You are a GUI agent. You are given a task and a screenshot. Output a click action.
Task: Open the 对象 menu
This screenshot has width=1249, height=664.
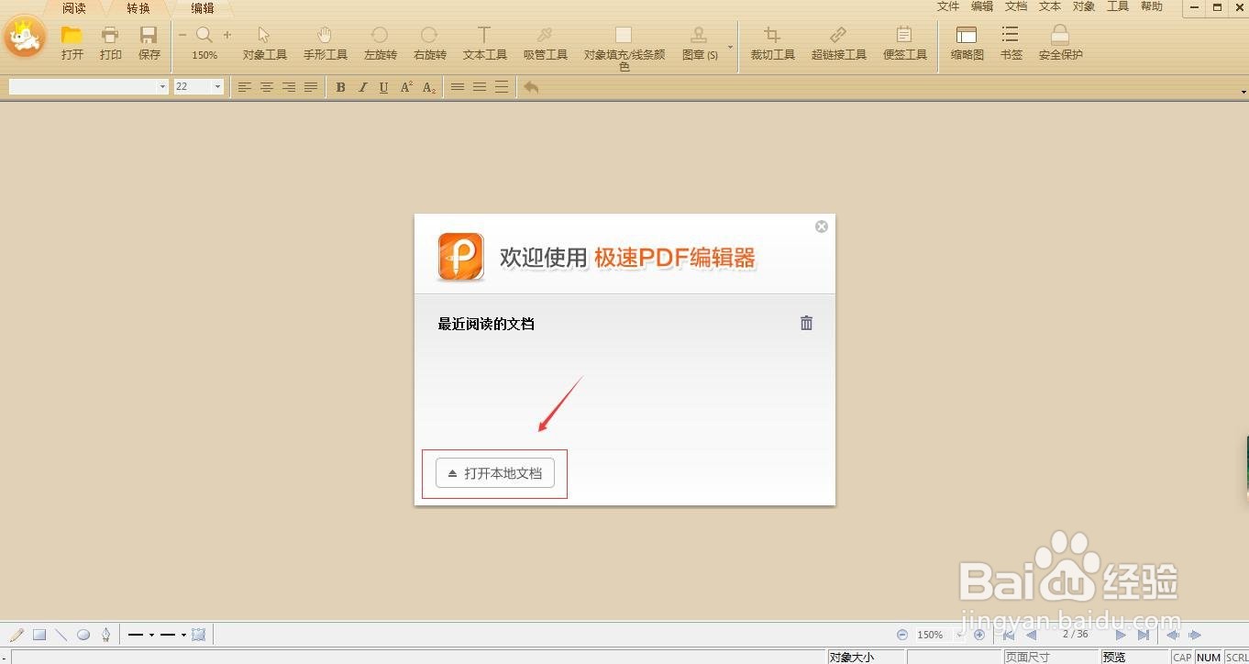pos(1084,6)
